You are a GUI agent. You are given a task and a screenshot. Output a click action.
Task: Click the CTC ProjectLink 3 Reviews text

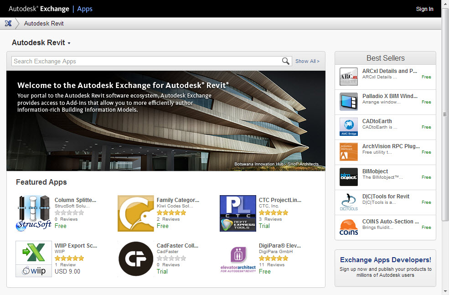click(x=270, y=219)
